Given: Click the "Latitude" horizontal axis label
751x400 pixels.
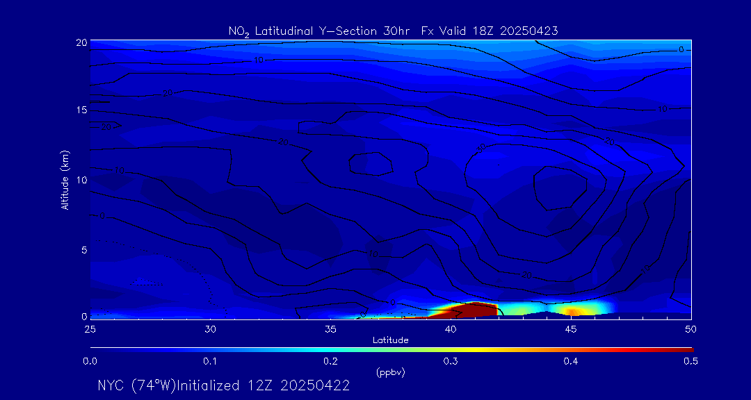Looking at the screenshot, I should click(391, 340).
